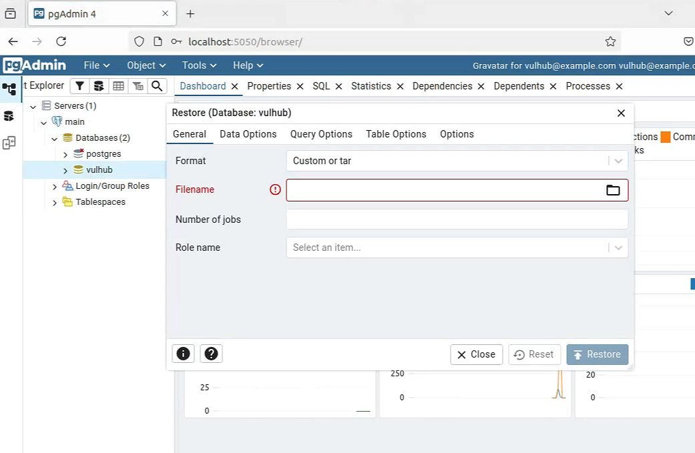The image size is (695, 453).
Task: Collapse the Servers tree node
Action: pyautogui.click(x=33, y=107)
